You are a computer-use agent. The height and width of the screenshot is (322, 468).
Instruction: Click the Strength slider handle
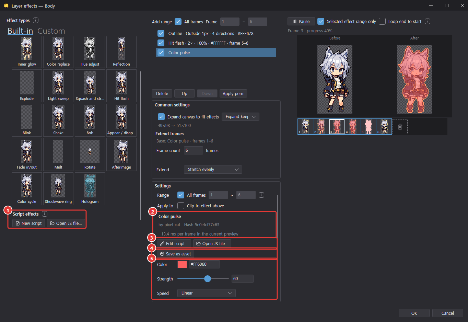pyautogui.click(x=208, y=279)
